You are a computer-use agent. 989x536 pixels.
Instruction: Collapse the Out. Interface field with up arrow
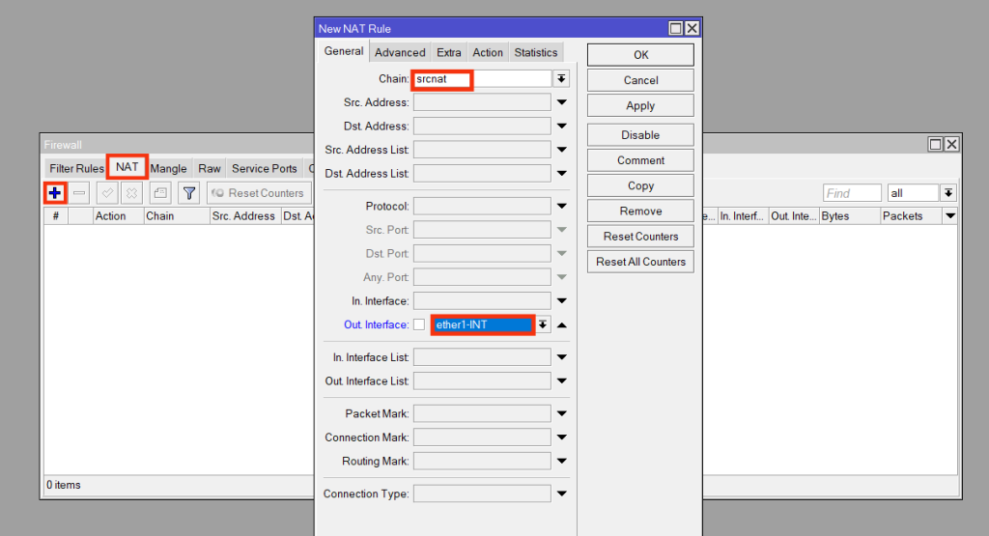coord(562,325)
